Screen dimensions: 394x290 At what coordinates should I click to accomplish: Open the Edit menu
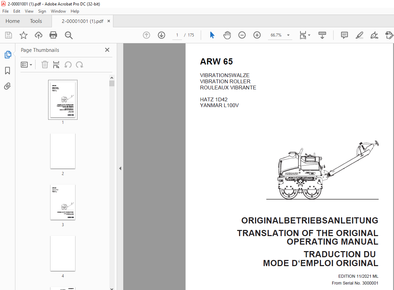17,11
